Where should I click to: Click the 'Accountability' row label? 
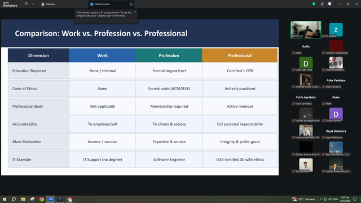pos(25,124)
